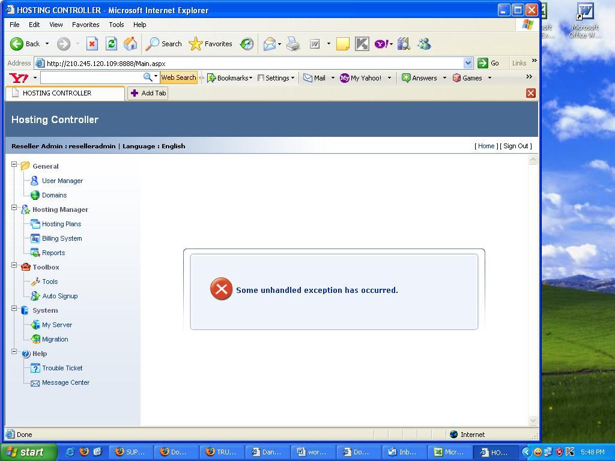Click the Home link in header
The image size is (615, 461).
tap(486, 146)
